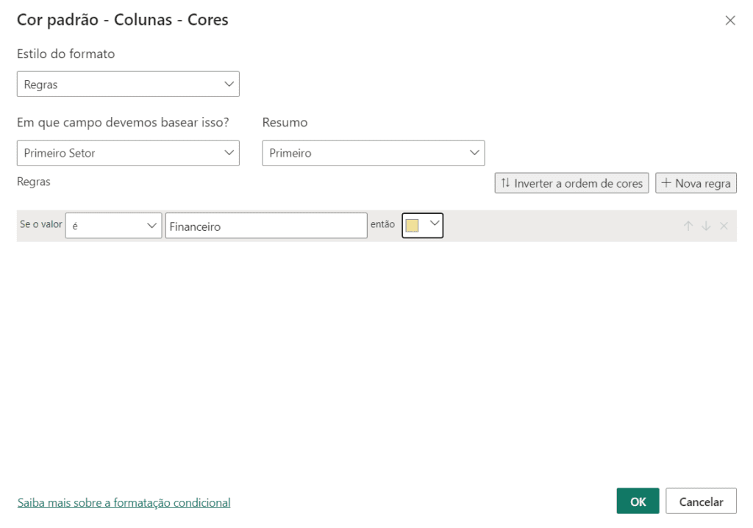Viewport: 753px width, 528px height.
Task: Click the plus icon on Nova regra
Action: (x=666, y=183)
